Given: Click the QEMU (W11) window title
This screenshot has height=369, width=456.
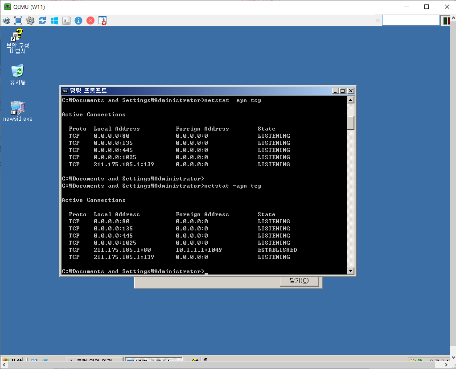Looking at the screenshot, I should pos(29,7).
